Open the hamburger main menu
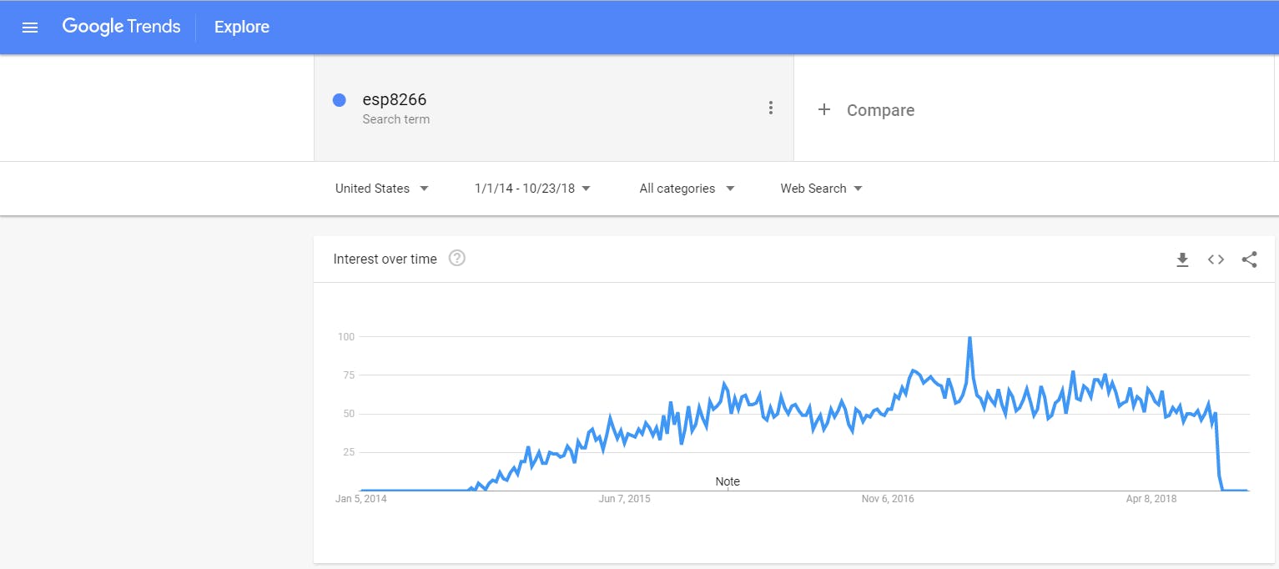This screenshot has width=1279, height=569. click(x=30, y=28)
